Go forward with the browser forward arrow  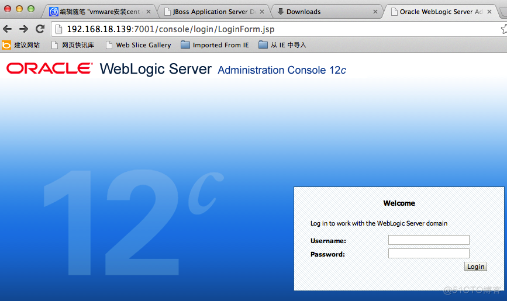(23, 29)
